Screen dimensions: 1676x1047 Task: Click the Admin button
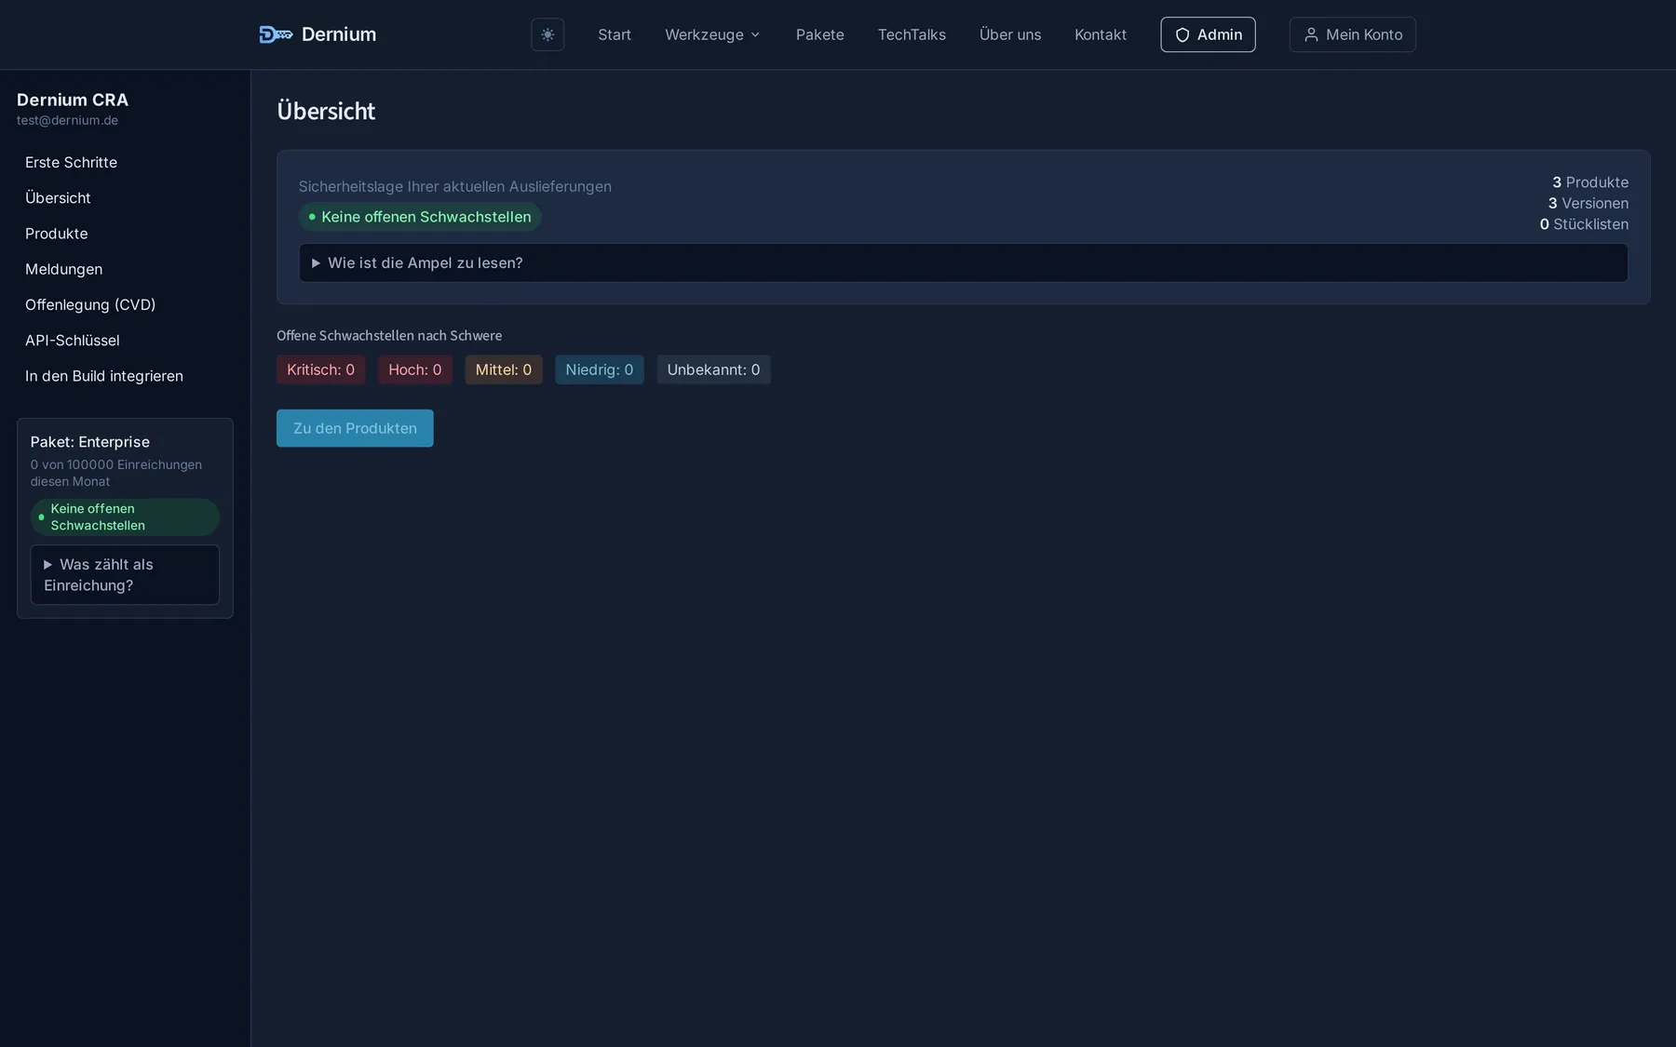click(x=1208, y=34)
